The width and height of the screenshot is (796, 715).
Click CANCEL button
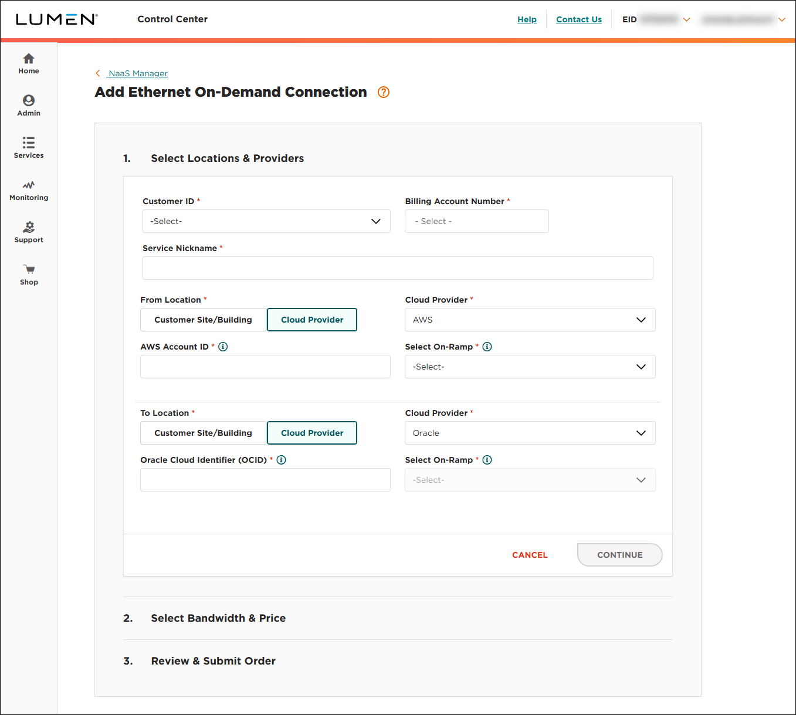530,555
